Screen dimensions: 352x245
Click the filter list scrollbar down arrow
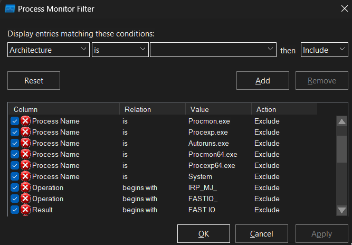point(341,210)
